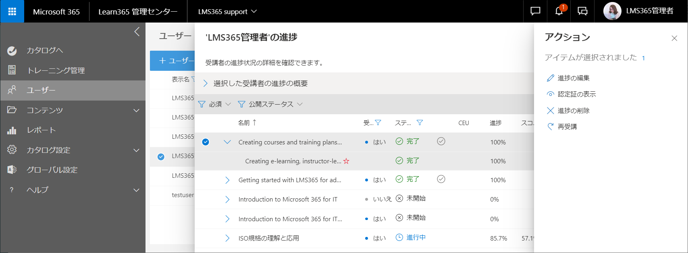
Task: Open LMS365 support dropdown in header
Action: pos(227,12)
